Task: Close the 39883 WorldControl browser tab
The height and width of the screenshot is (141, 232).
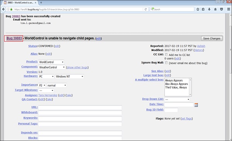Action: (x=36, y=3)
